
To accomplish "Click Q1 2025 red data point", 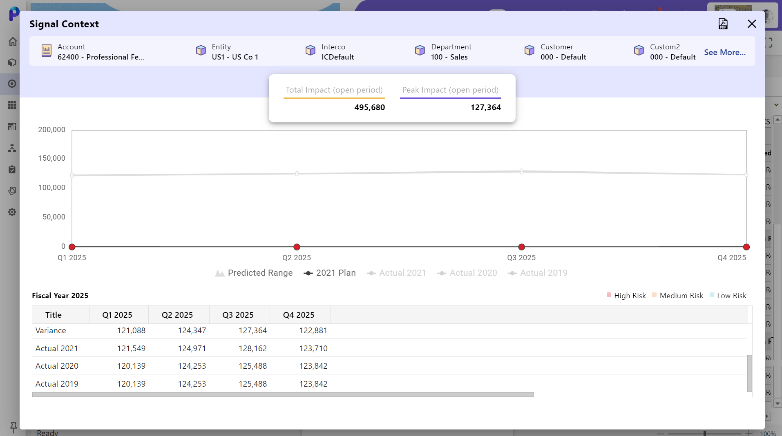I will coord(72,247).
